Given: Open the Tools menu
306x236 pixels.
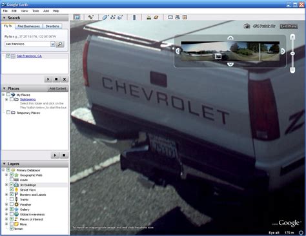Looking at the screenshot, I should [x=36, y=11].
